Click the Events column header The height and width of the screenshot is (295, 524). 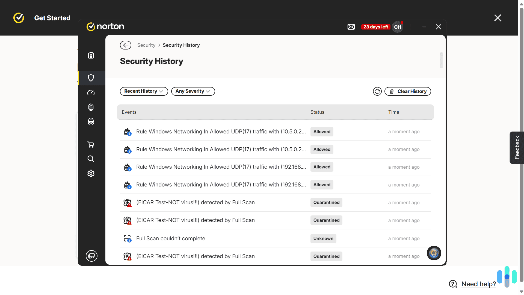coord(129,112)
